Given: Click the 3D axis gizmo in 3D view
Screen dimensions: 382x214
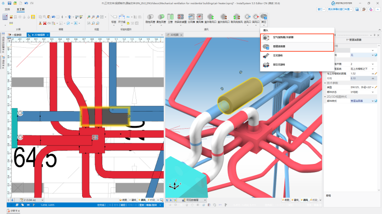Looking at the screenshot, I should point(175,185).
